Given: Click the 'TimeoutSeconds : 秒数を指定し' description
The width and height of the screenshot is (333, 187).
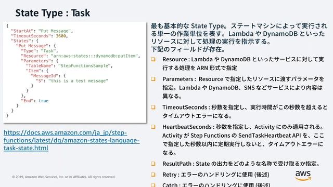Looking at the screenshot, I should [x=245, y=112].
